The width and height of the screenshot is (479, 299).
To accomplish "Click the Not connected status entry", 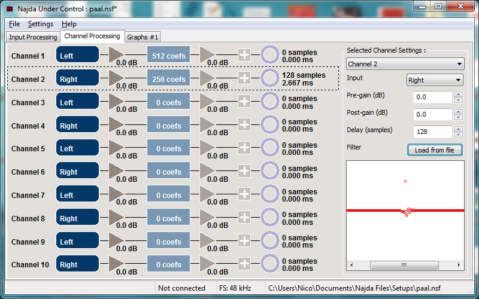I will (181, 288).
